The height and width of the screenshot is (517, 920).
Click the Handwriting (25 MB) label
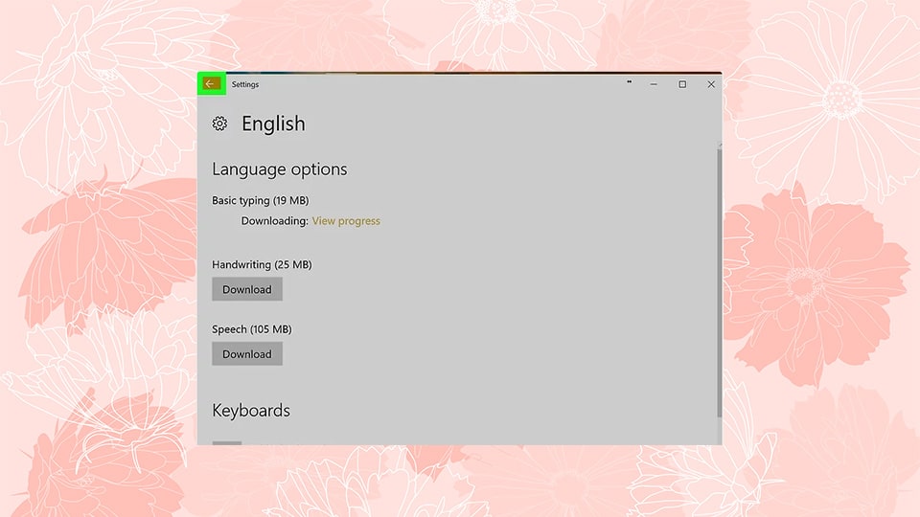click(x=262, y=264)
